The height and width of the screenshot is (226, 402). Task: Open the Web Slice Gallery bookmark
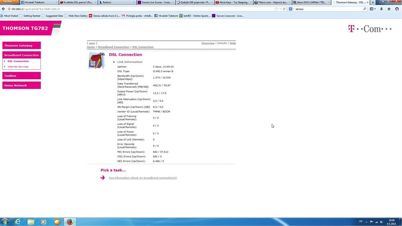coord(76,16)
